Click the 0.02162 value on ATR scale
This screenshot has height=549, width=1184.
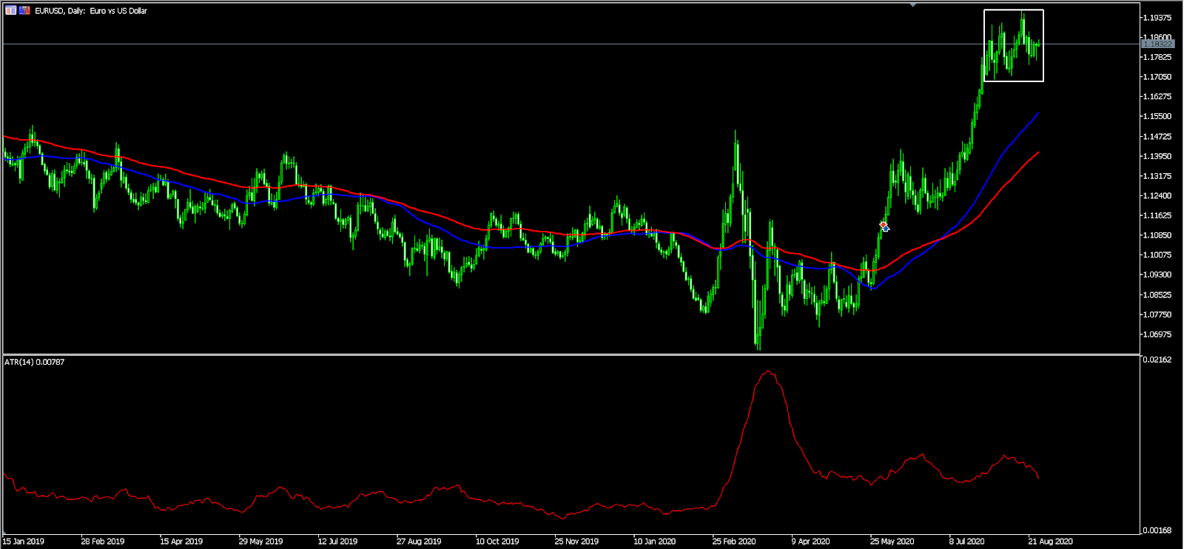click(x=1158, y=360)
